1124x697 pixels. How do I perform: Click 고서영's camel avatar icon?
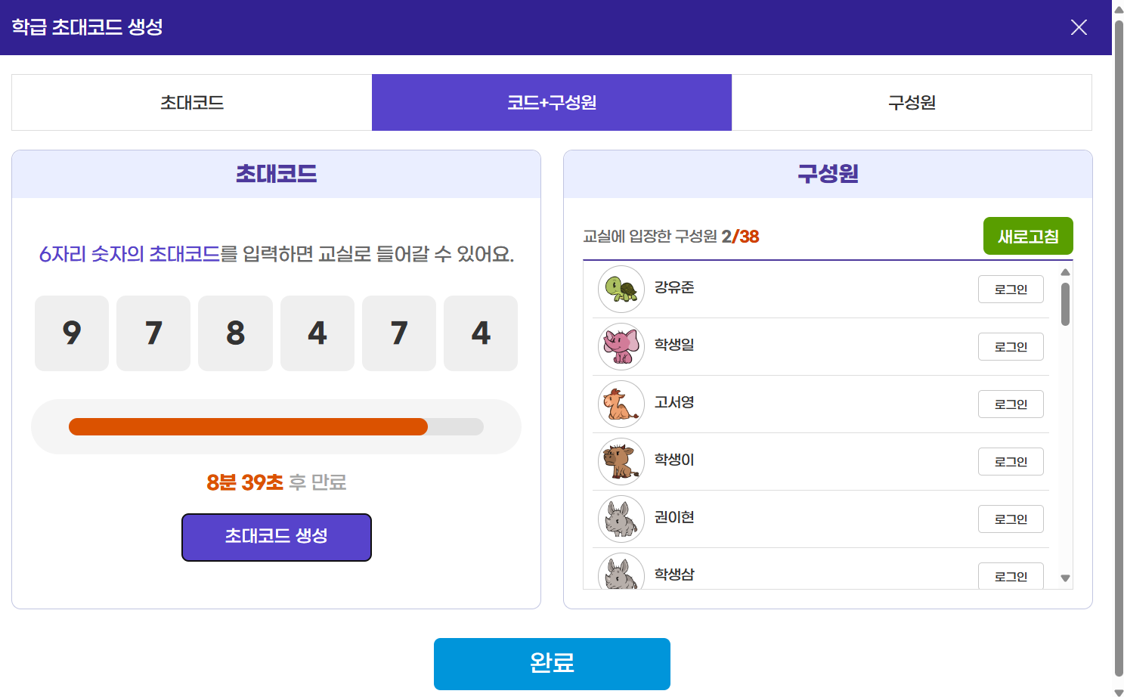click(x=621, y=404)
